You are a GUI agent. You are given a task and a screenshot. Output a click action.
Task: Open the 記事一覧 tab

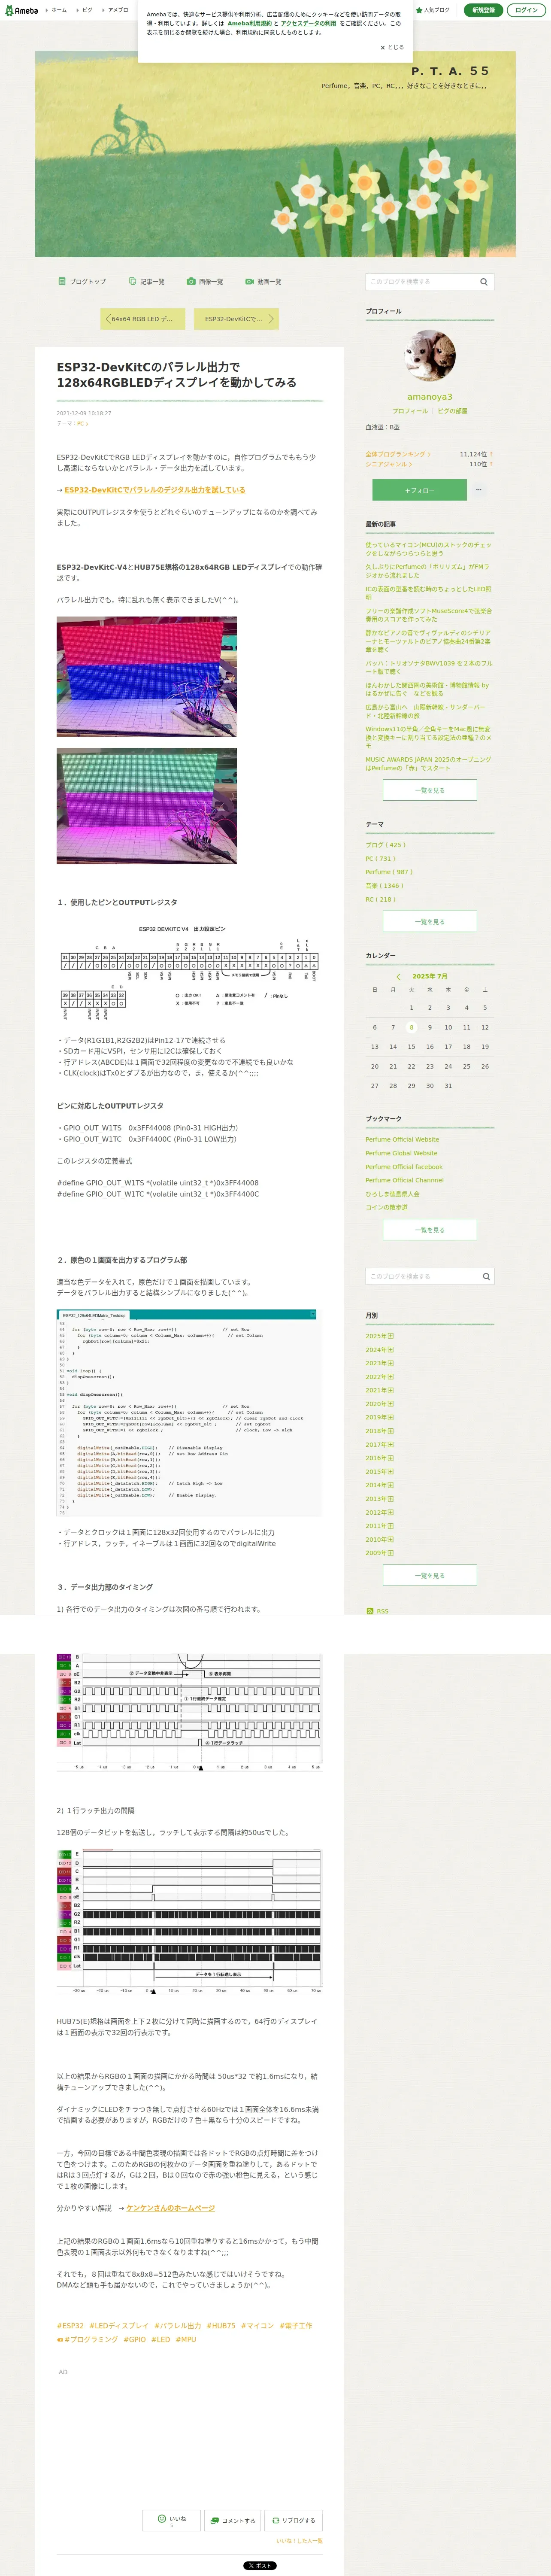[x=147, y=282]
